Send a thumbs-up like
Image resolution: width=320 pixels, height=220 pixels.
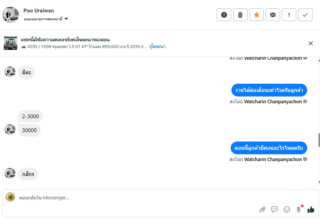[x=311, y=209]
